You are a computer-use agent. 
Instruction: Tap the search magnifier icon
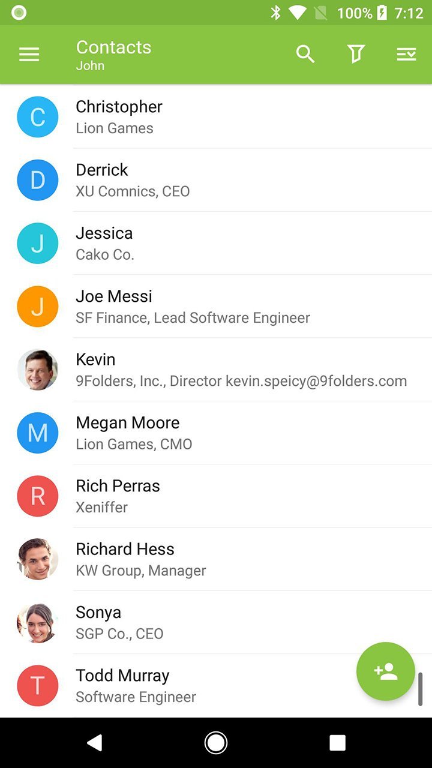(x=305, y=55)
